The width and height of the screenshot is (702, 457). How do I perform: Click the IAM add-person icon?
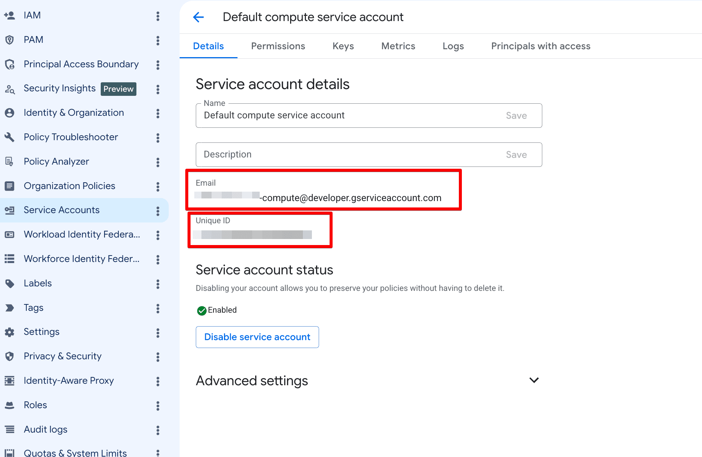point(9,15)
